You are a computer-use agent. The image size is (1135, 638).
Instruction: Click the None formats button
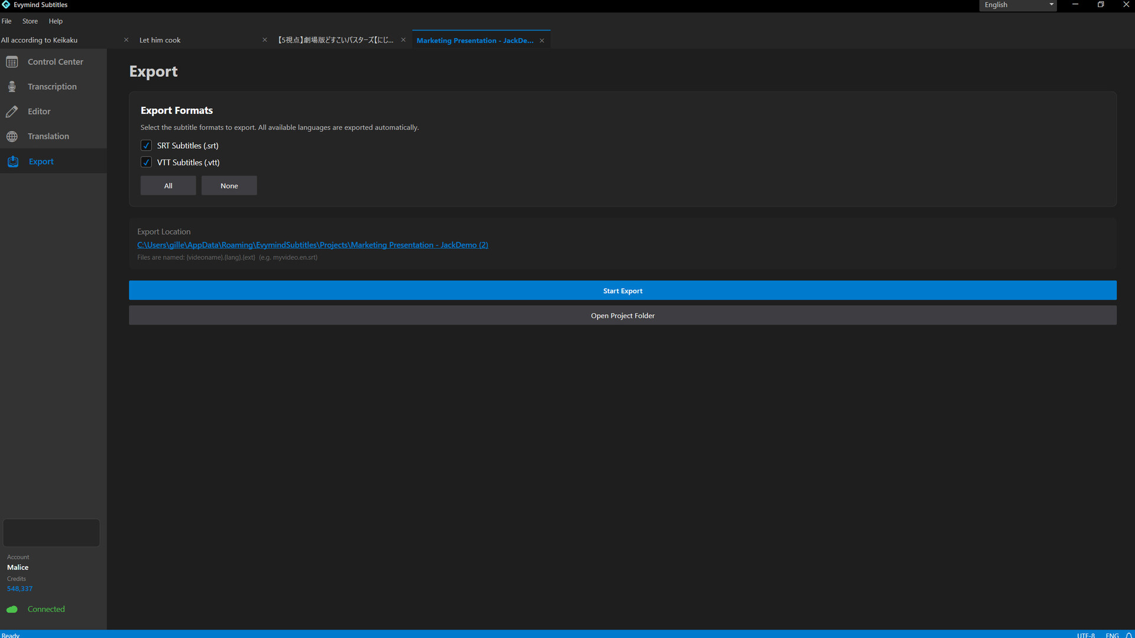coord(229,185)
